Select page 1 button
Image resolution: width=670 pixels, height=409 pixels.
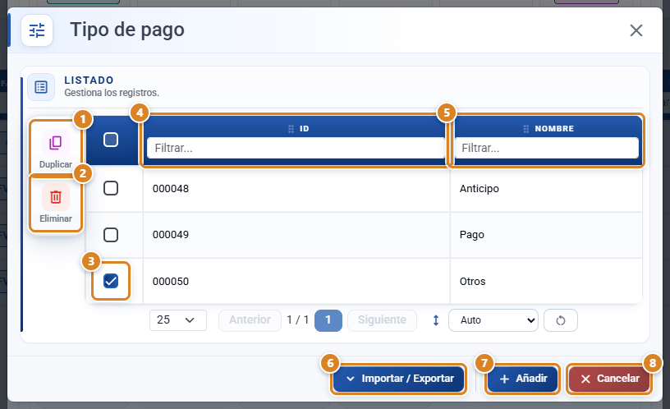pyautogui.click(x=328, y=320)
